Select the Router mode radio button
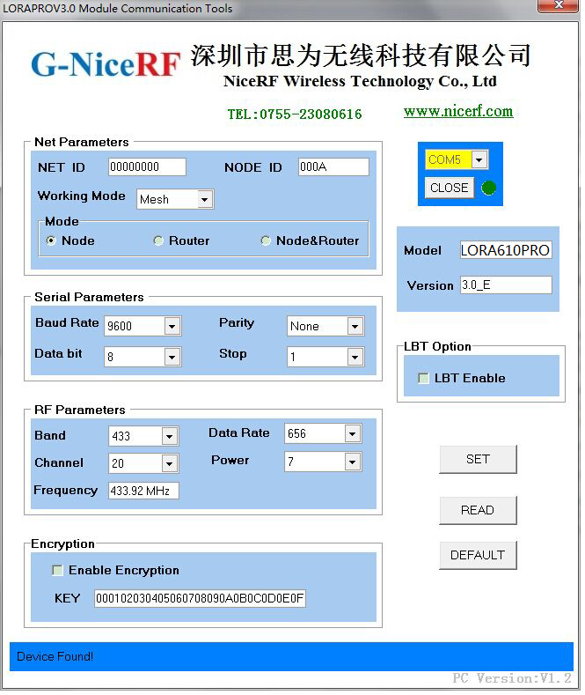This screenshot has height=695, width=585. (x=158, y=240)
